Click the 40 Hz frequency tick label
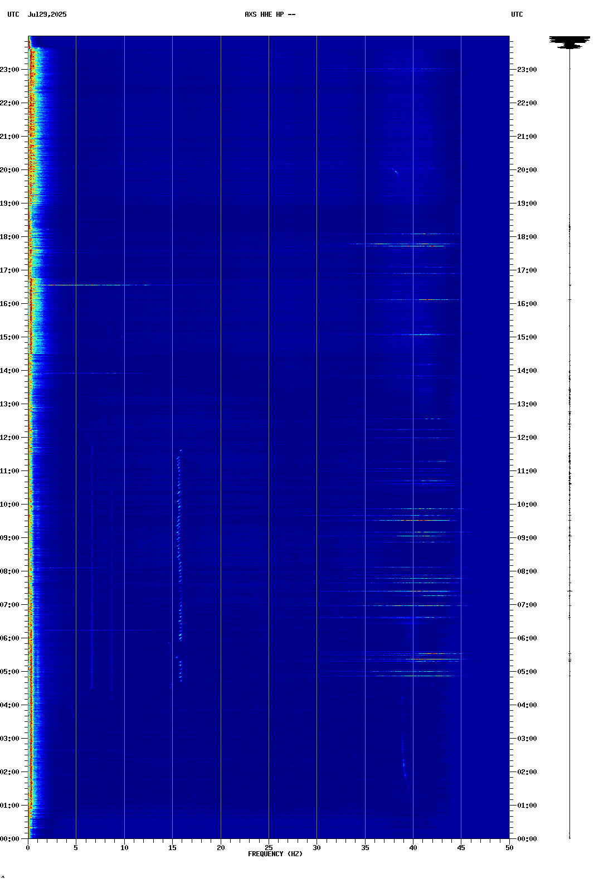Viewport: 594px width, 883px height. pyautogui.click(x=413, y=848)
